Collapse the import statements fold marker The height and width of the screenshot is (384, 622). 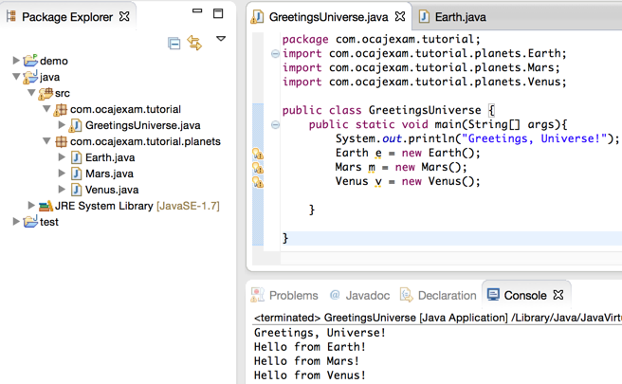(x=275, y=53)
